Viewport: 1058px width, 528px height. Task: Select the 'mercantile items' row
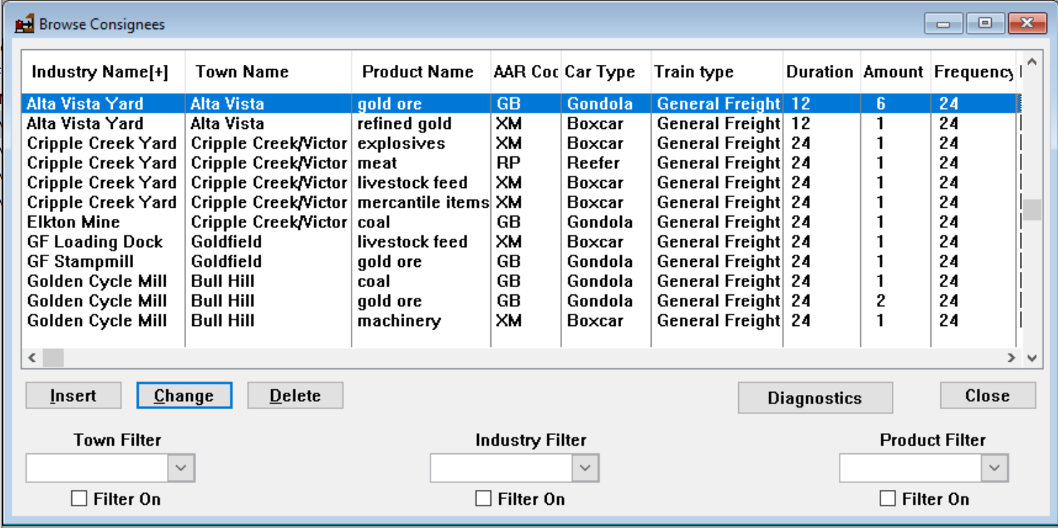(x=521, y=202)
